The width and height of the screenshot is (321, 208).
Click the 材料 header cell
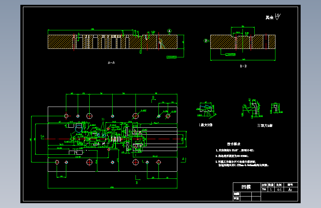click(264, 185)
